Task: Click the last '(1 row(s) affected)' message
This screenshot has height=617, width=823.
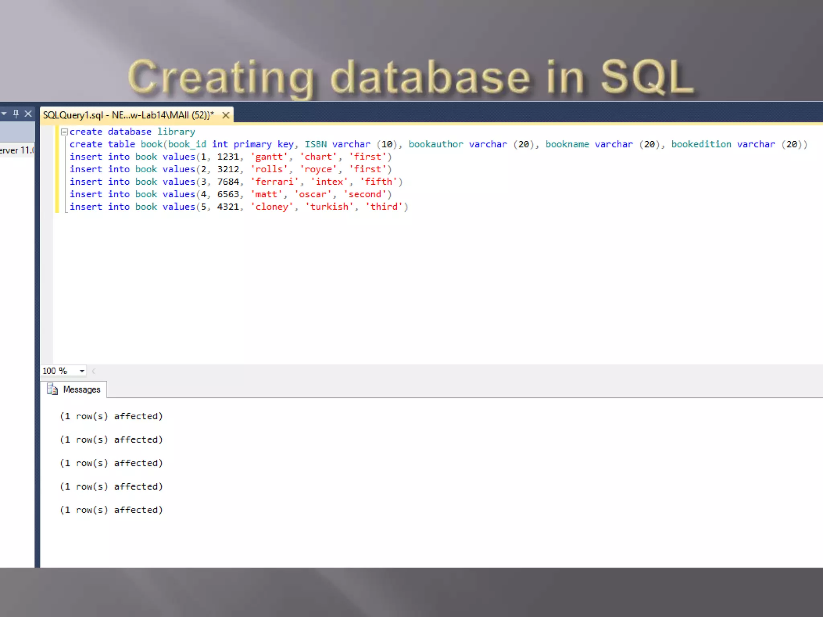Action: click(111, 510)
